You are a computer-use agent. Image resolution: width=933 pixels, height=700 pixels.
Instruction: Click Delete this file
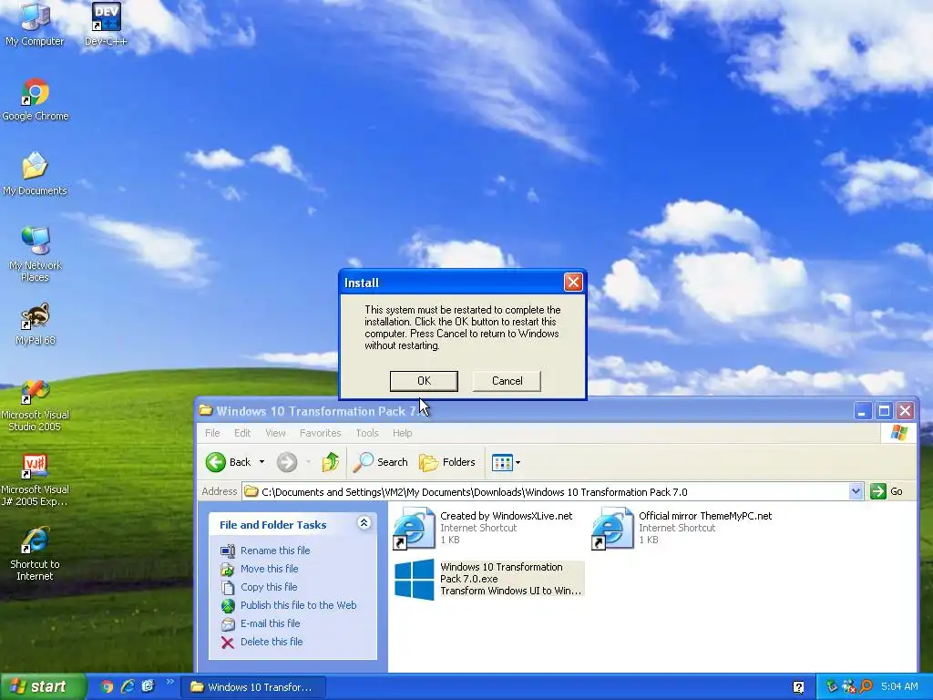261,642
